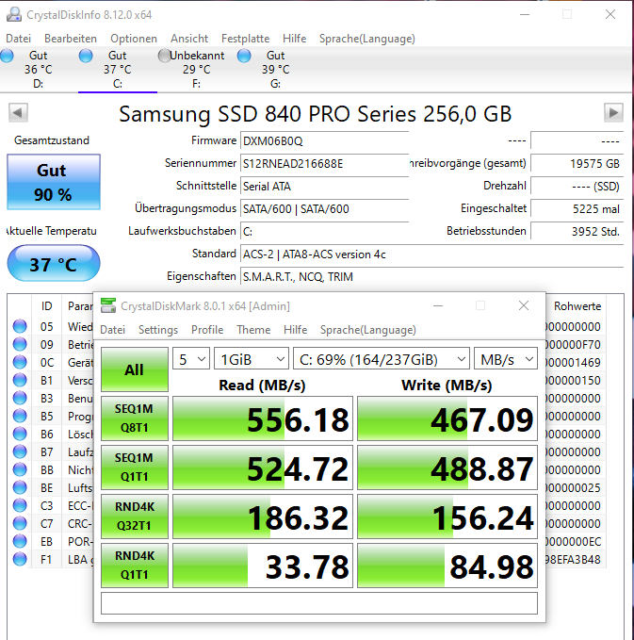
Task: Run the SEQ1M Q8T1 test
Action: (134, 418)
